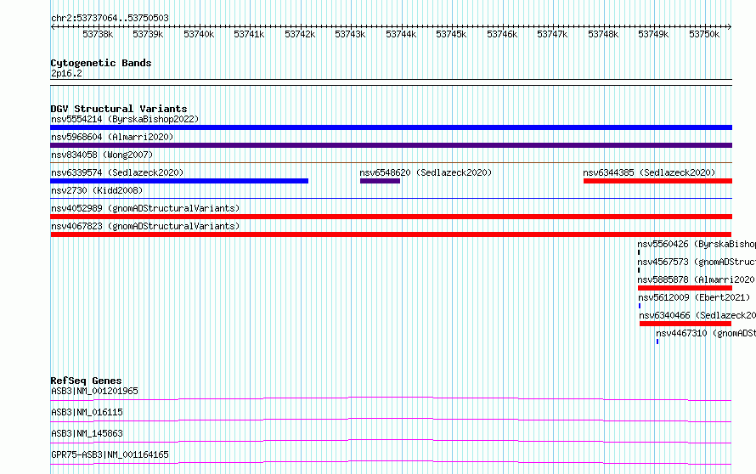Click the nsv5968604 (Almarri2020) label
The width and height of the screenshot is (756, 474).
(x=112, y=137)
